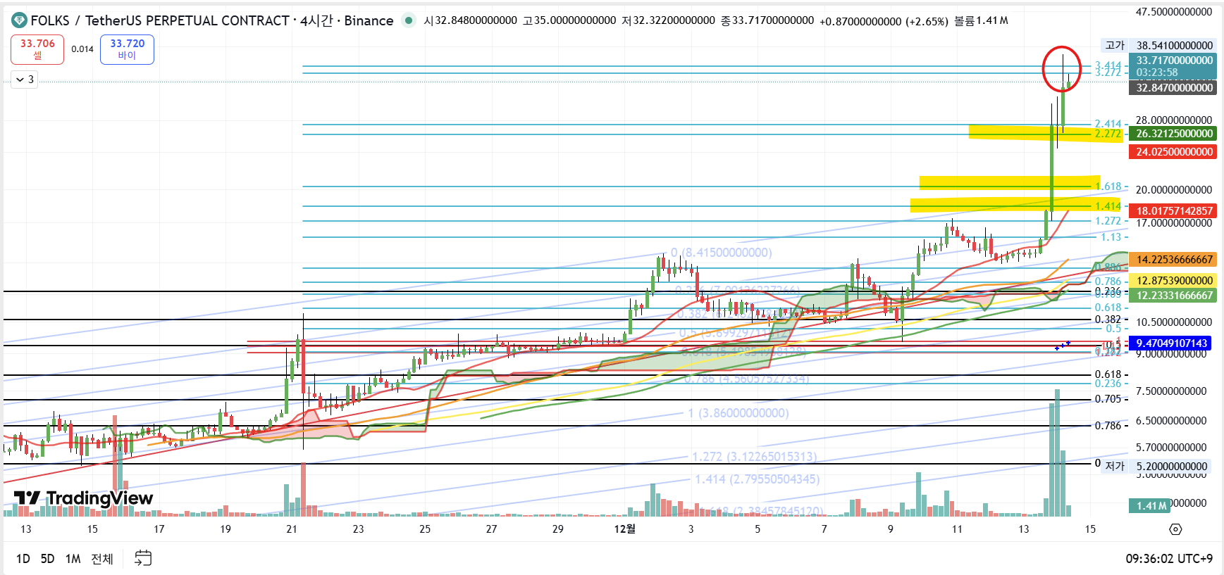
Task: Switch to the 1D time range
Action: pyautogui.click(x=23, y=559)
